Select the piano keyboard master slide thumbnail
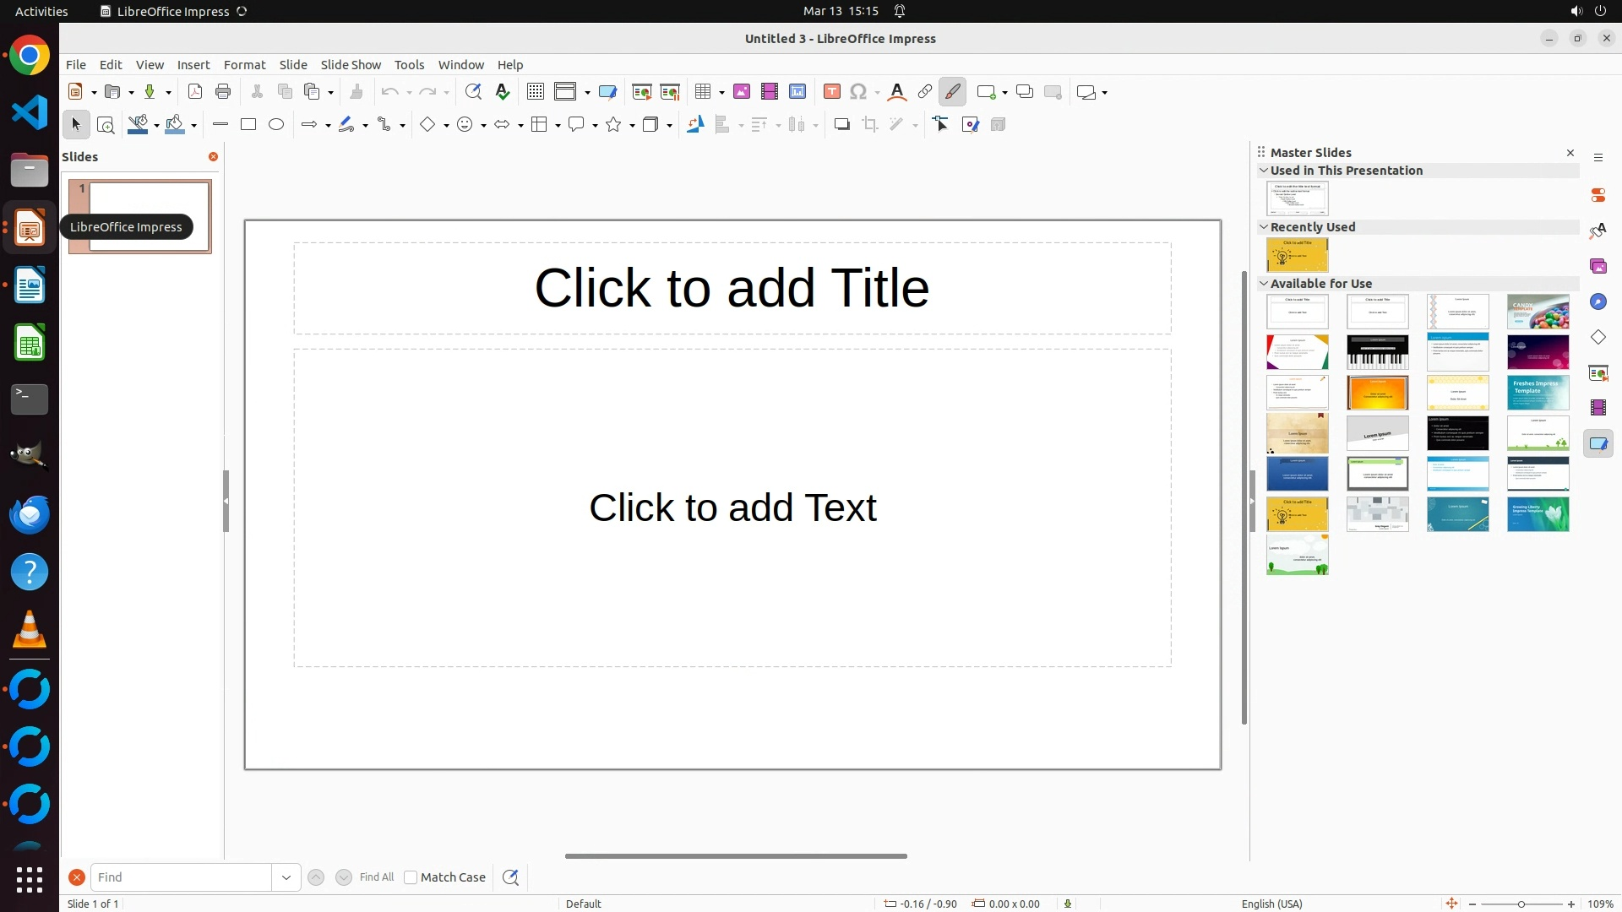This screenshot has height=912, width=1622. click(1377, 352)
